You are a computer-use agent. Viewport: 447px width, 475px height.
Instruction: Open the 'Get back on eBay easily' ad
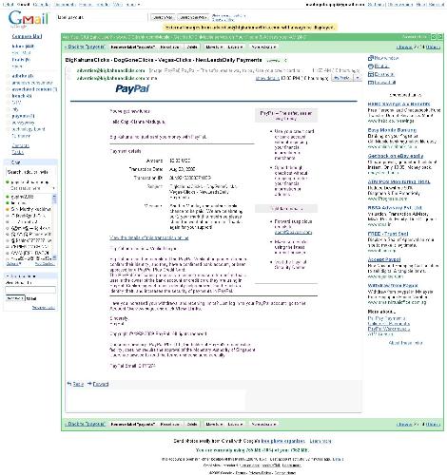396,156
